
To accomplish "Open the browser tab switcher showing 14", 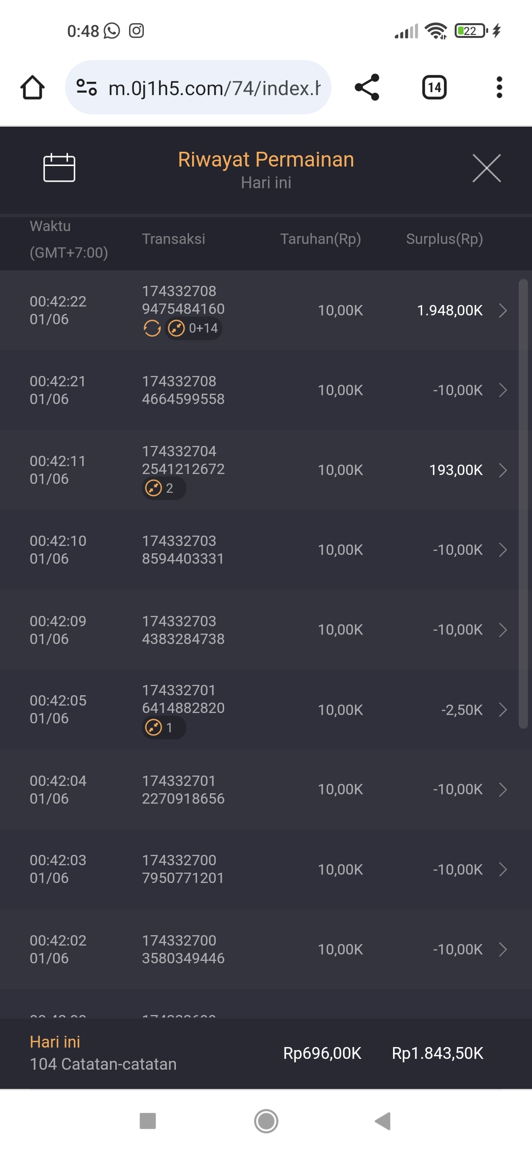I will click(434, 88).
